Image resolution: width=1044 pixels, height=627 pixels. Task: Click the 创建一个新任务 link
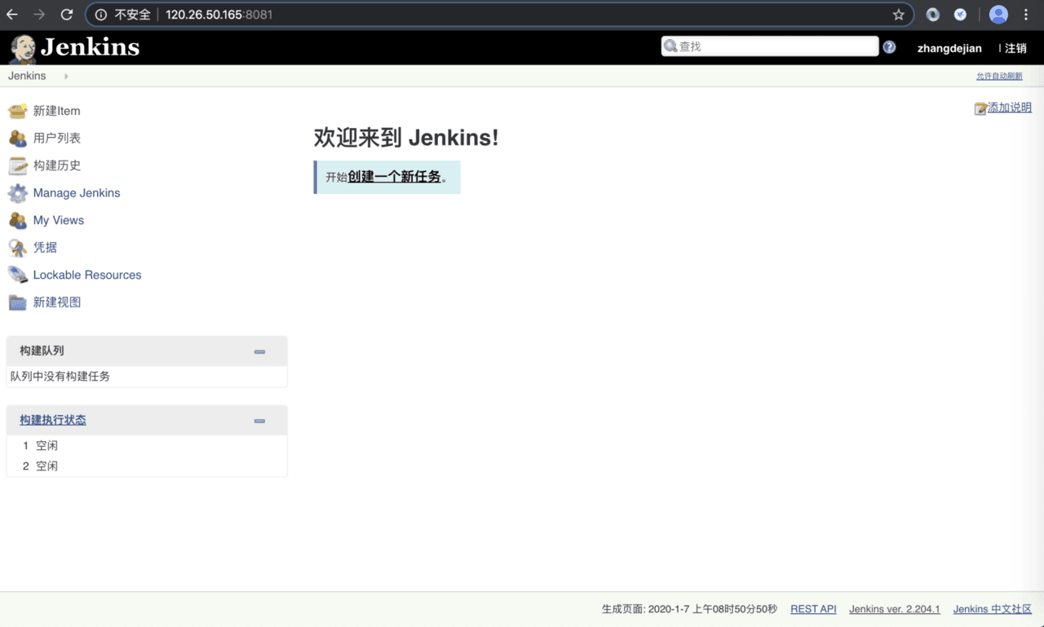coord(394,177)
